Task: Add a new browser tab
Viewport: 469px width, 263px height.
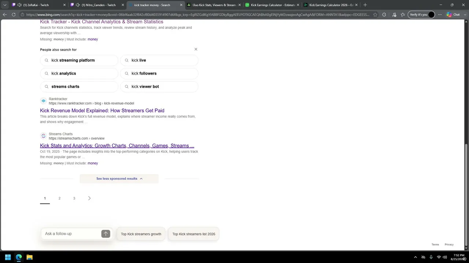Action: 365,5
